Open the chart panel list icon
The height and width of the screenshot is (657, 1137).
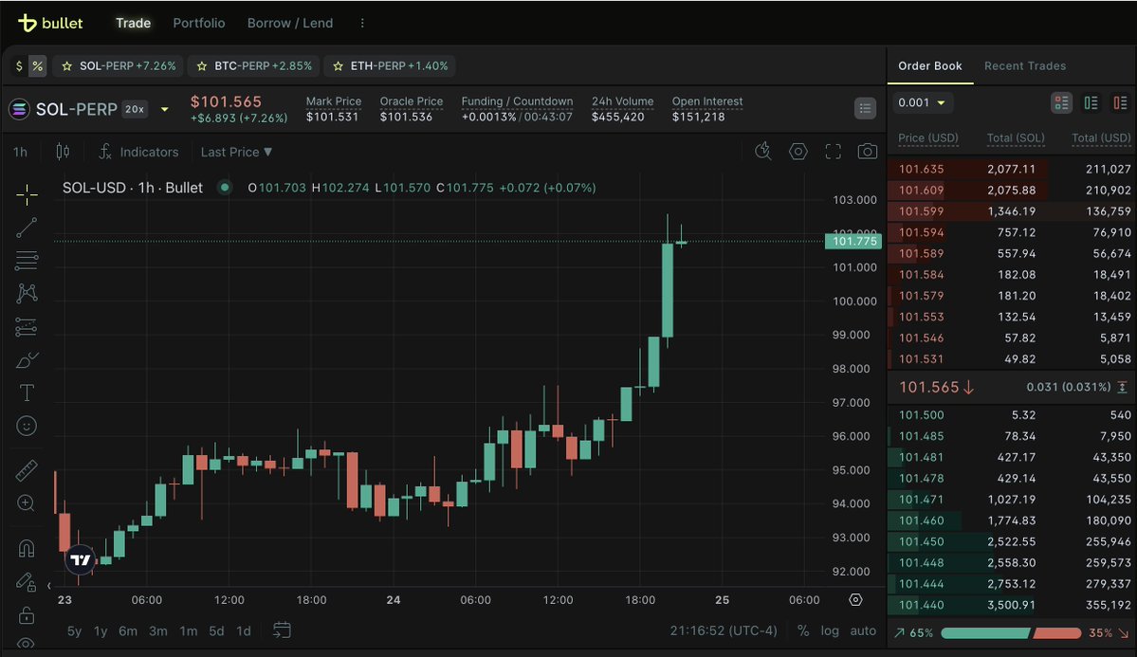point(865,109)
